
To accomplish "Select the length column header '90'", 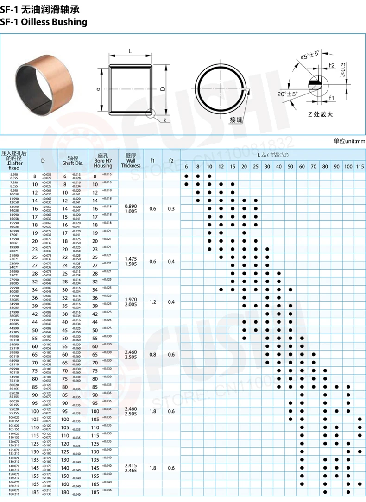I will coord(336,166).
